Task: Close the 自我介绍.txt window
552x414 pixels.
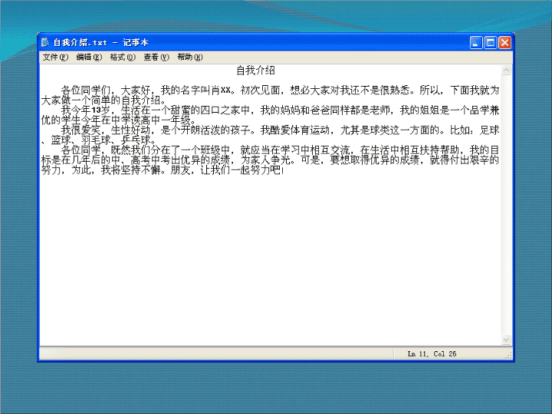Action: pyautogui.click(x=504, y=43)
